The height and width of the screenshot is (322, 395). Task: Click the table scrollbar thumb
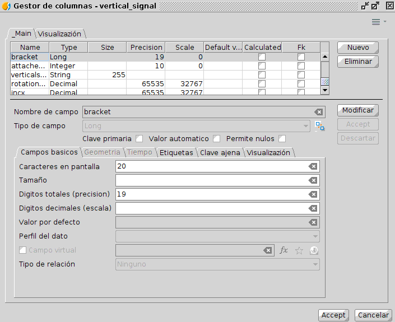tap(325, 82)
